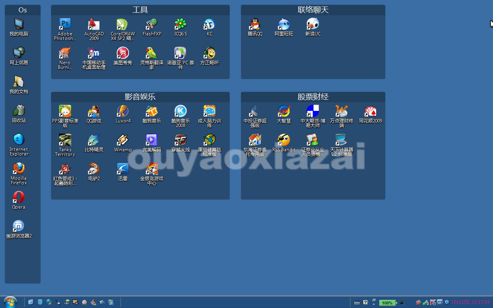The image size is (493, 308).
Task: Click the Os group title
Action: tap(23, 10)
